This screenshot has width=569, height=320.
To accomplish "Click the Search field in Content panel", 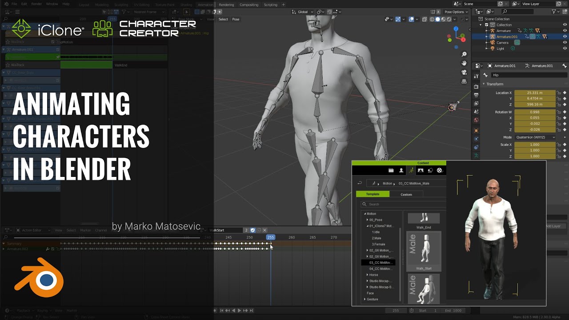I will click(x=403, y=204).
